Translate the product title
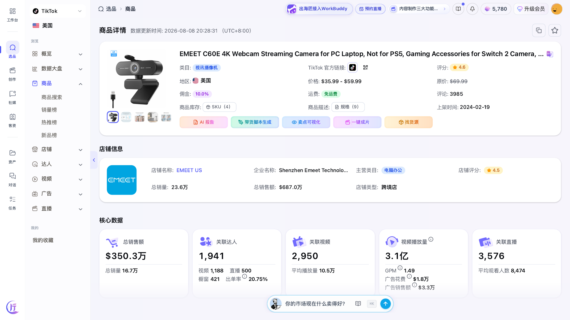This screenshot has height=320, width=570. (550, 54)
